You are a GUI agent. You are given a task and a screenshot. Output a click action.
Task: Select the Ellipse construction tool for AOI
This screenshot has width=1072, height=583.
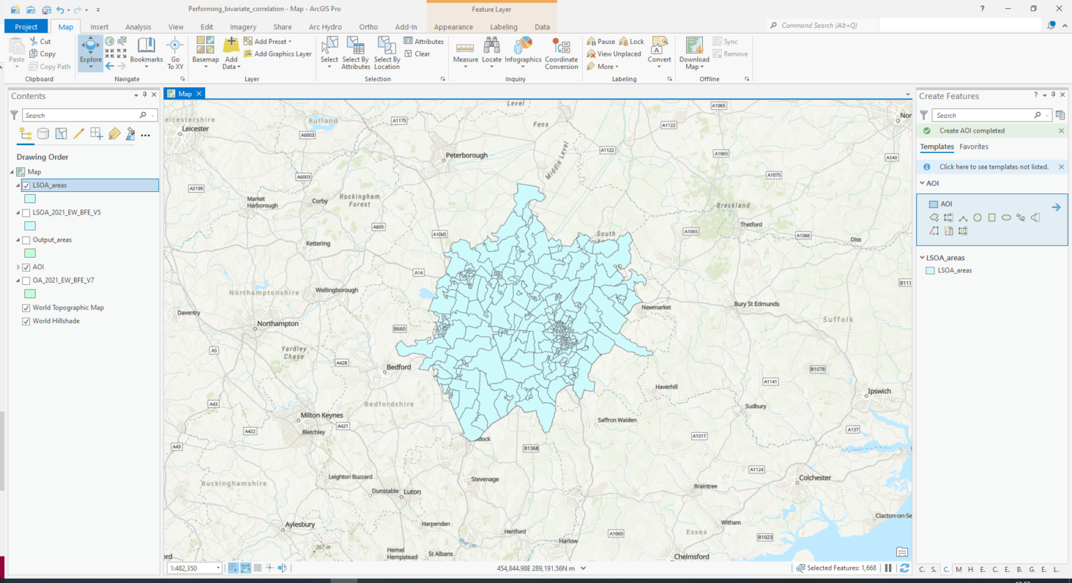[x=1006, y=217]
